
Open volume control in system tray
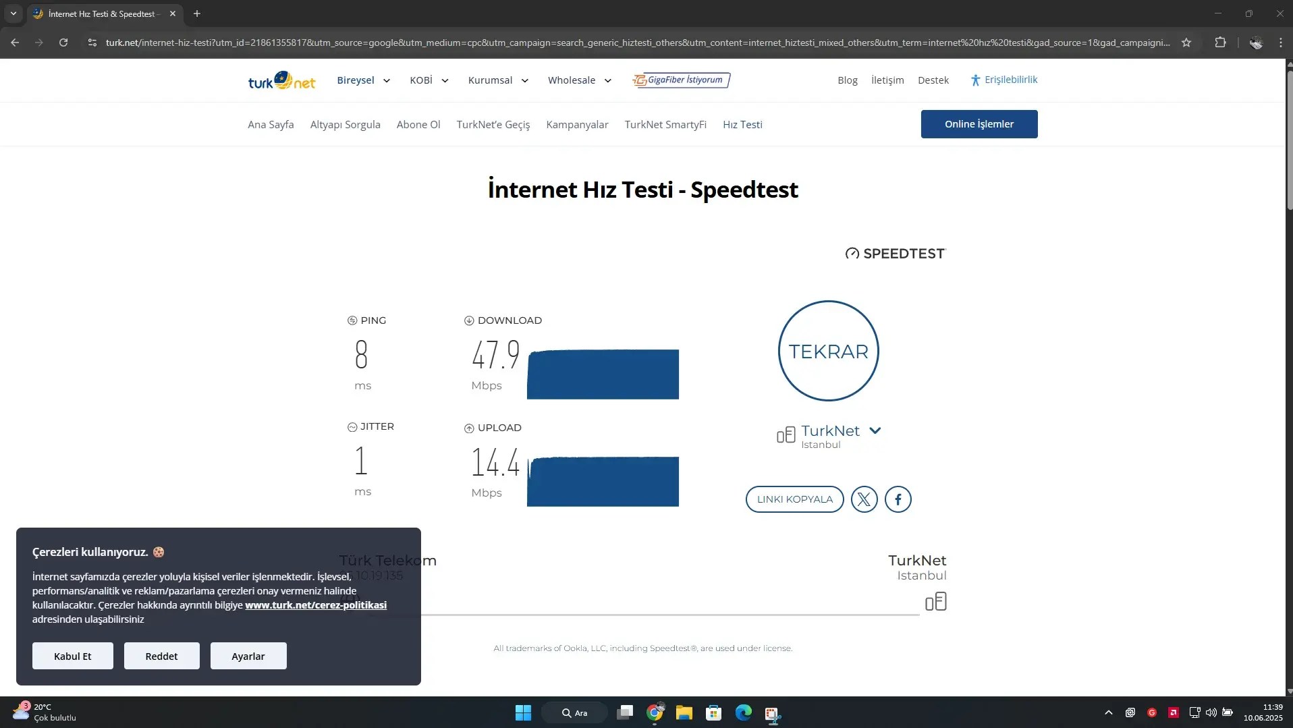tap(1211, 712)
